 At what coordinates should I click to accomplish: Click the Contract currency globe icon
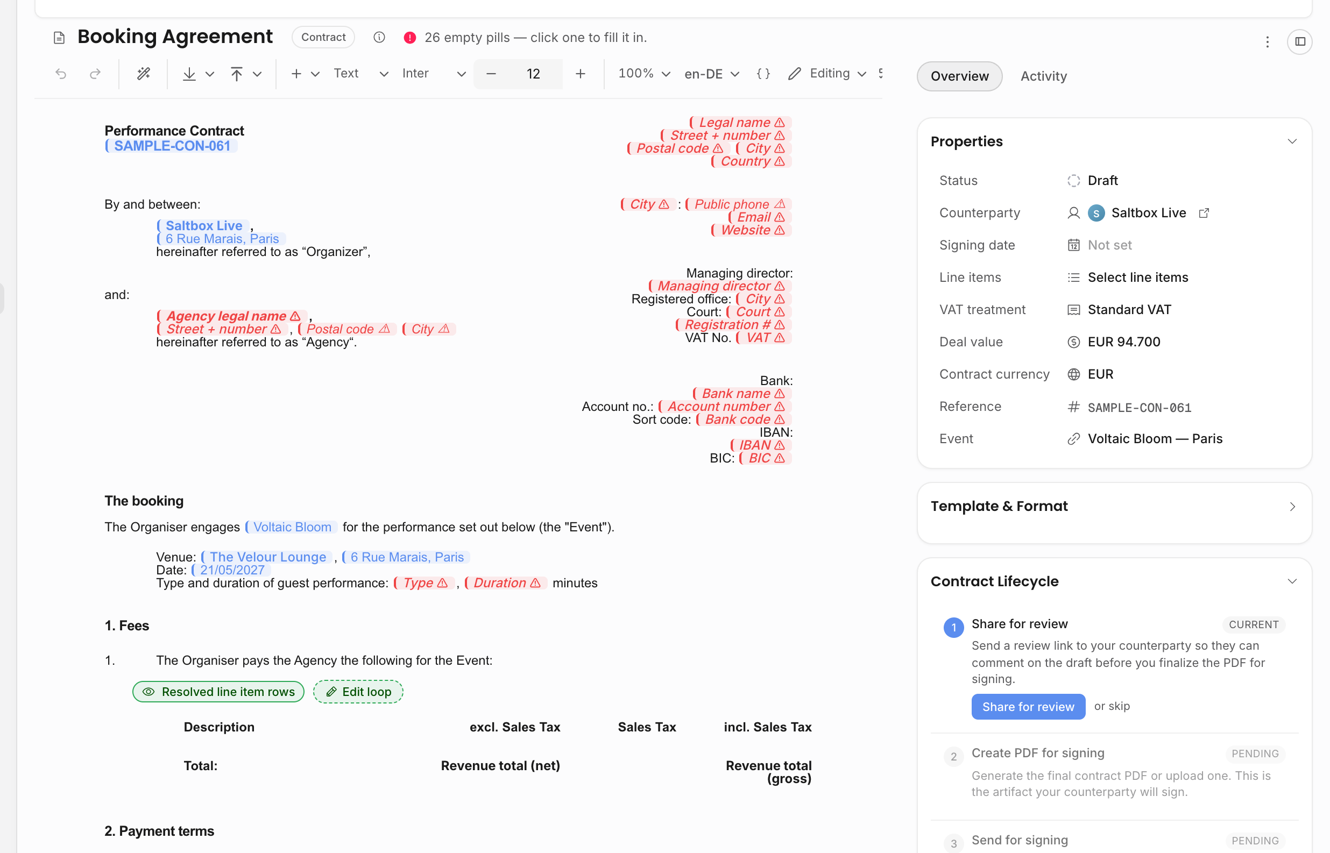coord(1073,374)
